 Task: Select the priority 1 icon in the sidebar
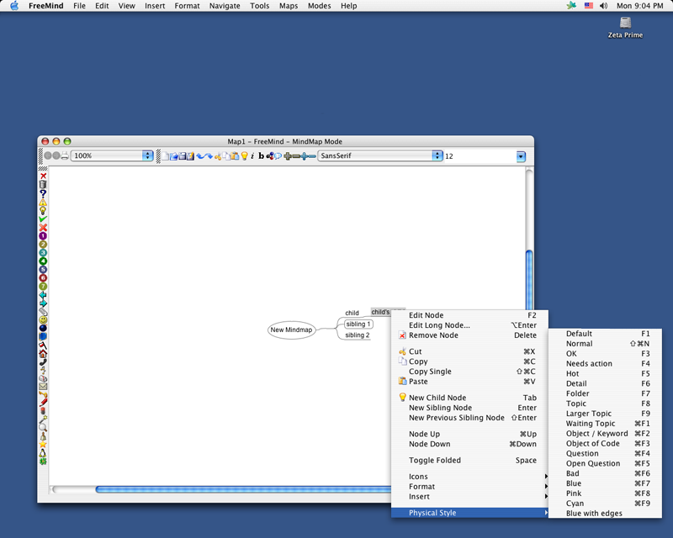[43, 236]
